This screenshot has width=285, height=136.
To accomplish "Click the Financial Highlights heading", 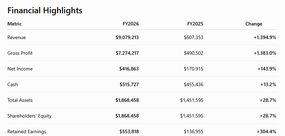I will (x=45, y=10).
